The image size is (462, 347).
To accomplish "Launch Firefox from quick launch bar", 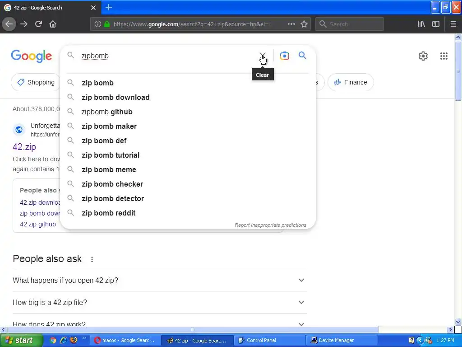I will (74, 340).
